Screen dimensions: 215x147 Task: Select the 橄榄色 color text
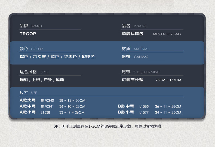point(88,57)
